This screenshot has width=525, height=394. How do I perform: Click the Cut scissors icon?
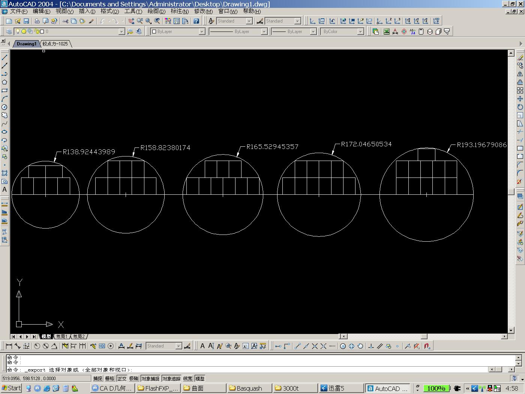coord(65,21)
